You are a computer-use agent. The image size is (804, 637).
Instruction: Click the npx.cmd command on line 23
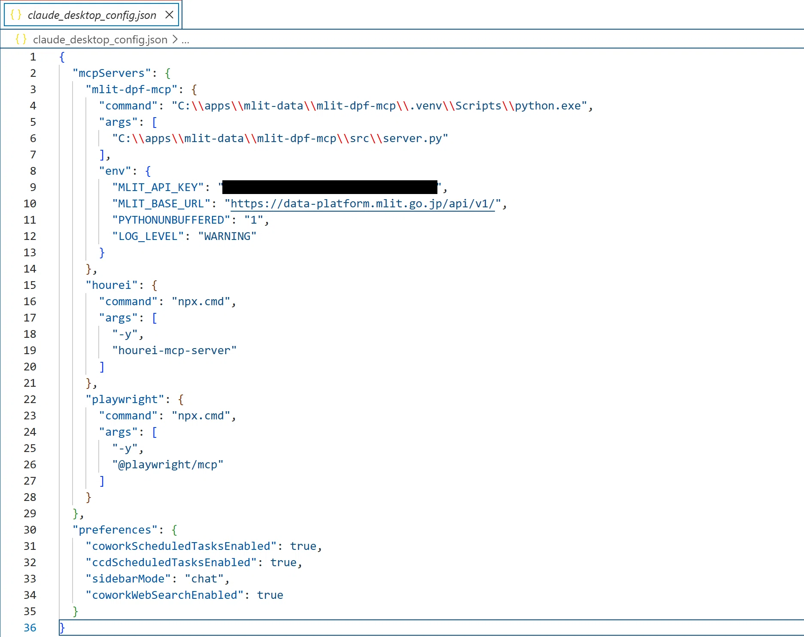201,416
